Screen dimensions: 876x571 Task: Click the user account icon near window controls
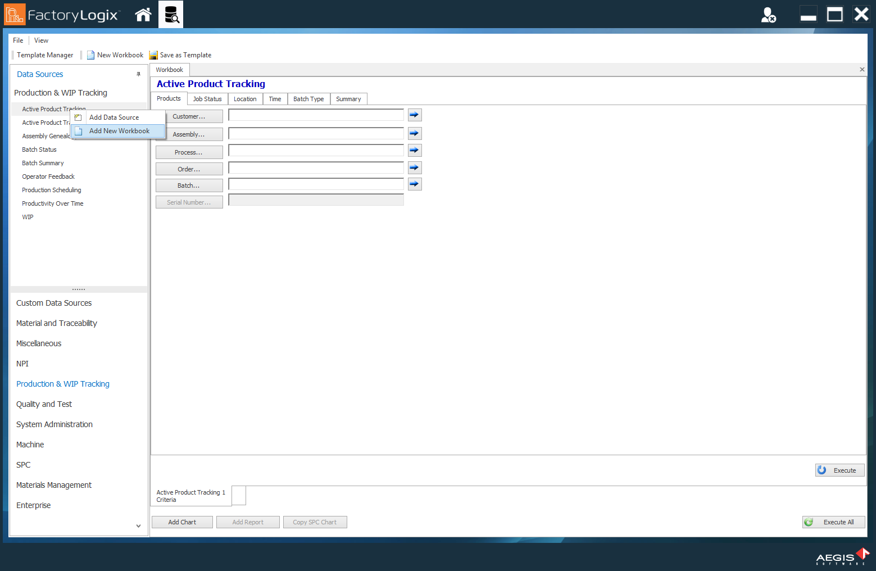tap(768, 15)
